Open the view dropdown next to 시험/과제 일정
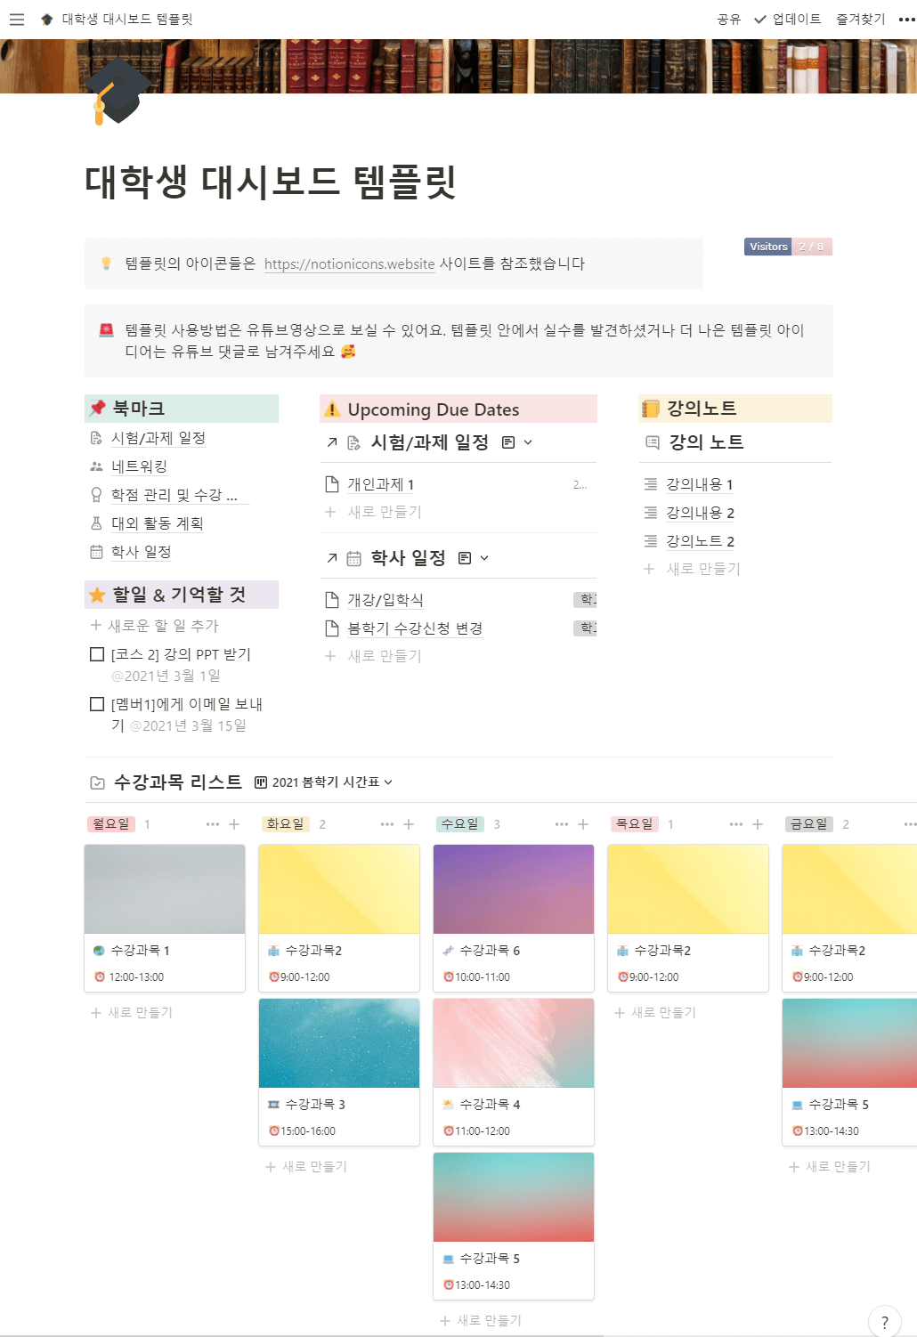The width and height of the screenshot is (917, 1337). (528, 442)
